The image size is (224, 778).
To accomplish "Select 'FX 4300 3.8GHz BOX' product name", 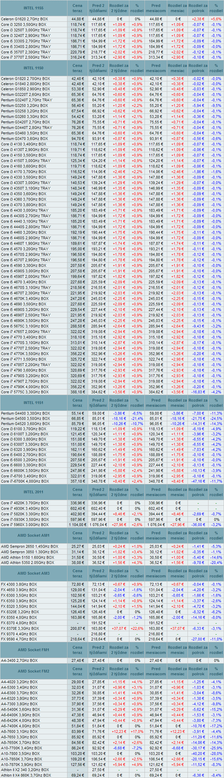I will [19, 584].
